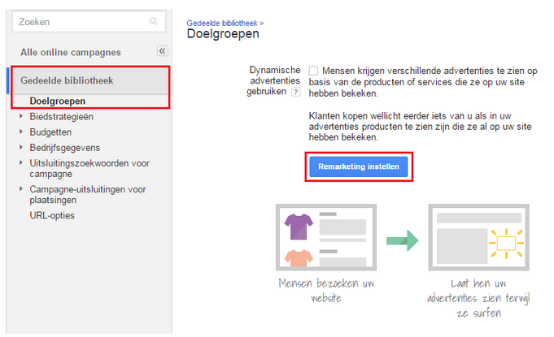Open Bedrijfsgegevens item
Viewport: 554px width, 337px height.
click(64, 148)
